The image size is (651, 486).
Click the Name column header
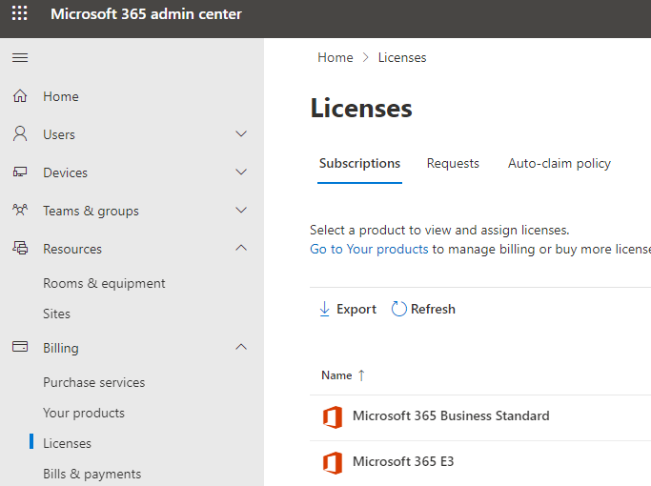click(x=336, y=375)
